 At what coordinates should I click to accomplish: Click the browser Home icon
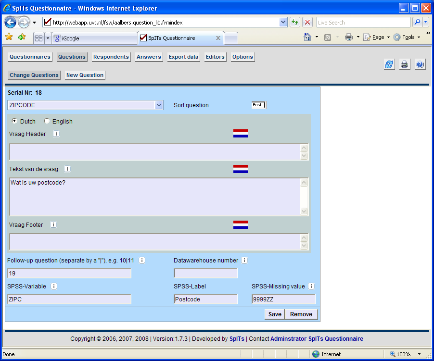click(307, 37)
